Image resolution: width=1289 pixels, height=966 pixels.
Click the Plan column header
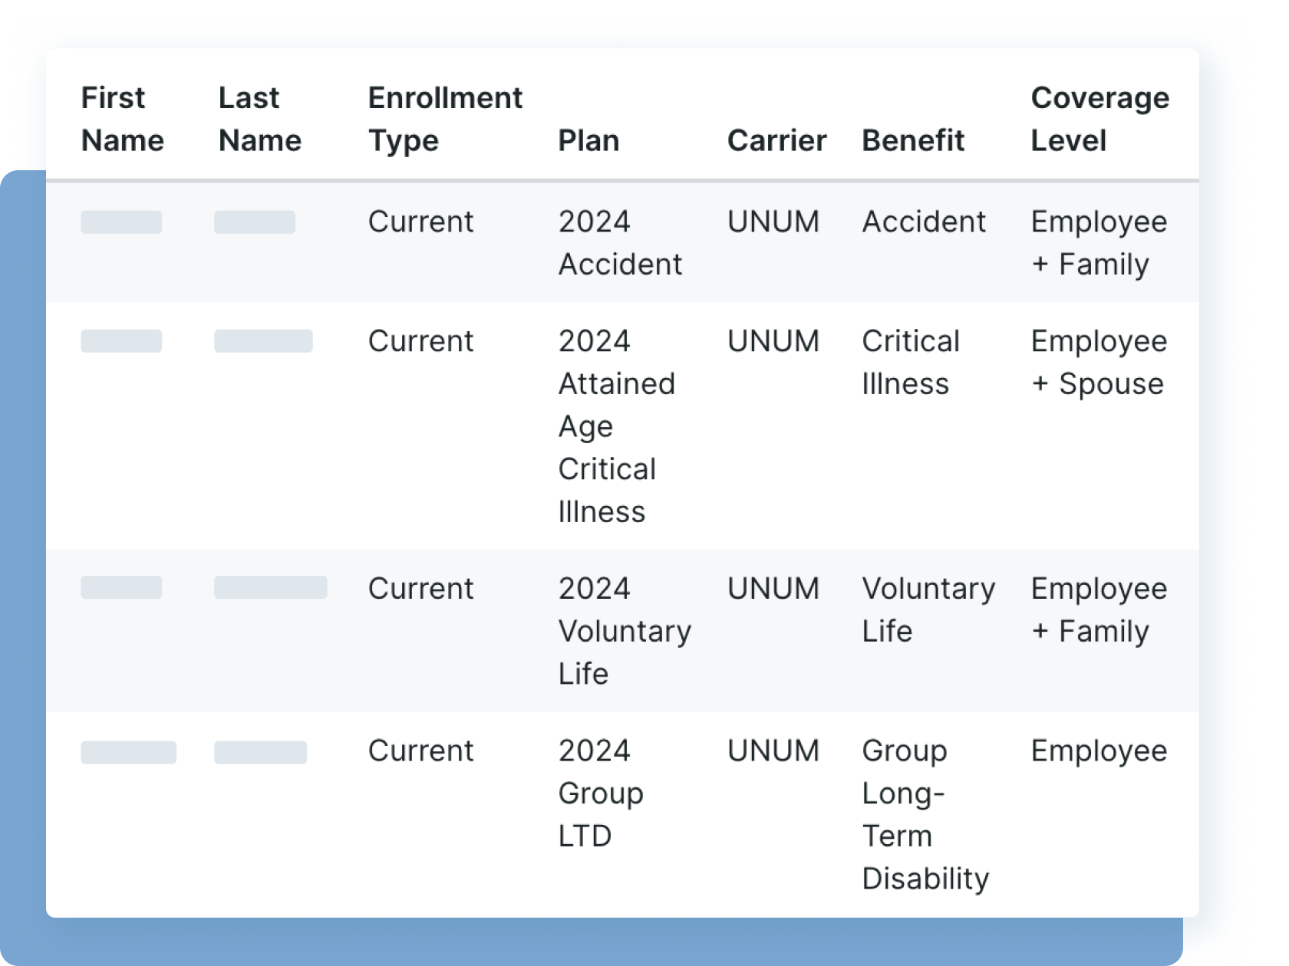point(588,141)
